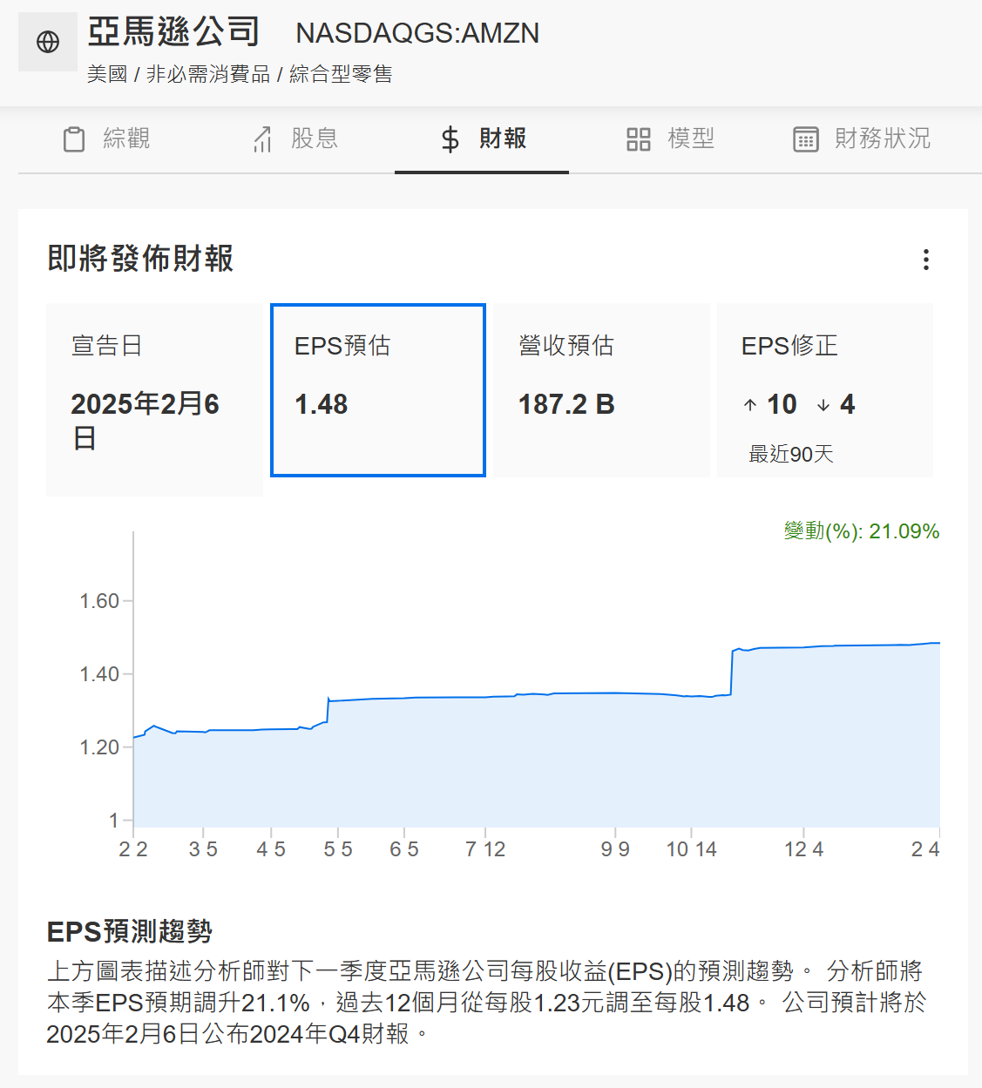Viewport: 982px width, 1088px height.
Task: Click the 9 9 x-axis date label
Action: (x=615, y=849)
